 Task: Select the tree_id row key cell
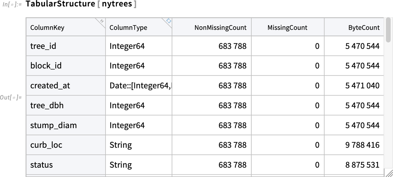click(66, 46)
